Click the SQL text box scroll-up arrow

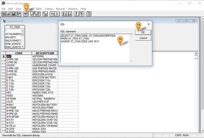tap(131, 36)
